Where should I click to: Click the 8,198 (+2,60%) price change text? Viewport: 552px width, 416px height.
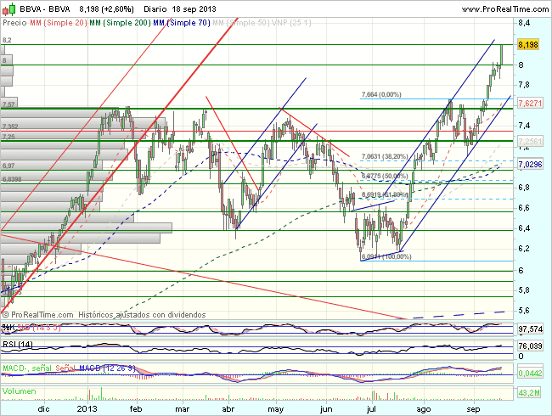(106, 9)
